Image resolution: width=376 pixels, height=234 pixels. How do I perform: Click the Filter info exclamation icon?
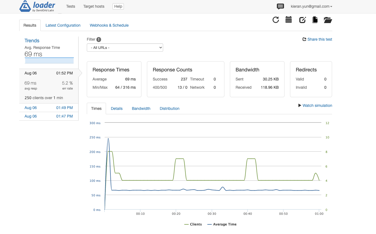99,40
